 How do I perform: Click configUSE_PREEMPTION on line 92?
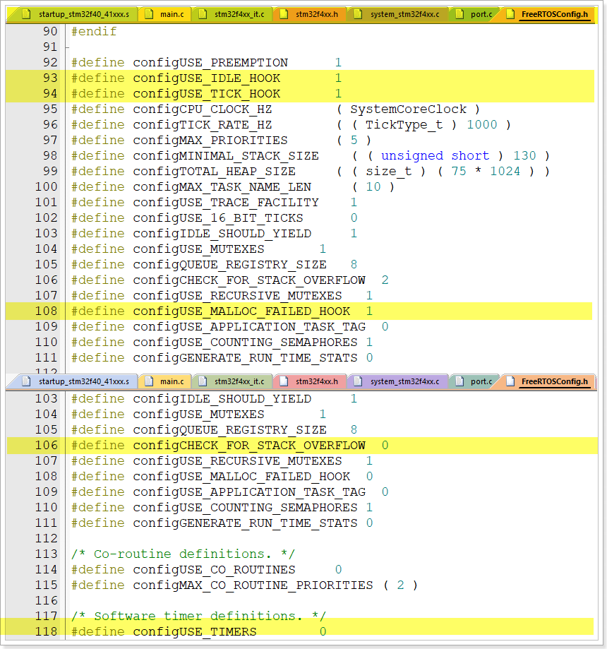210,63
